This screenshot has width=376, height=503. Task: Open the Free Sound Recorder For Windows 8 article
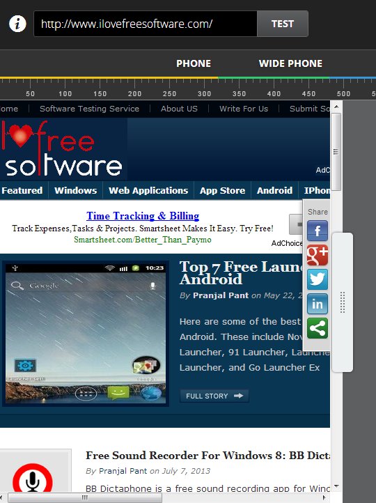click(x=207, y=456)
